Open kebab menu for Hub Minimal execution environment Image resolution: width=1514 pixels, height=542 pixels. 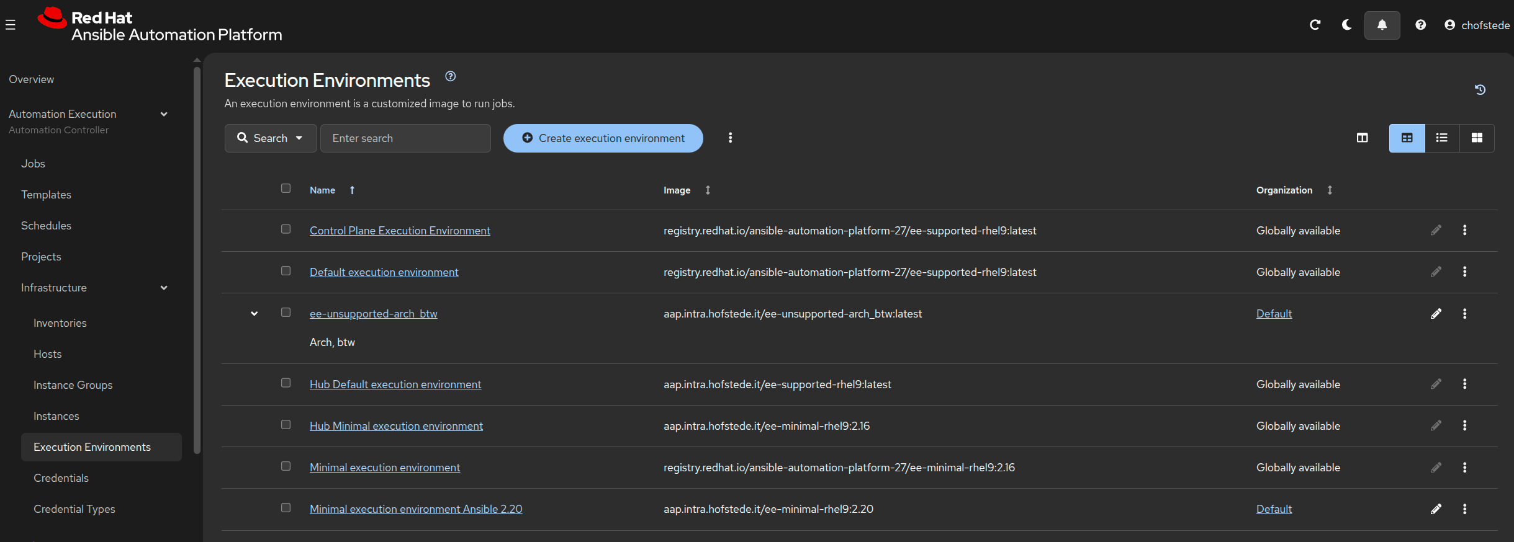(x=1464, y=425)
